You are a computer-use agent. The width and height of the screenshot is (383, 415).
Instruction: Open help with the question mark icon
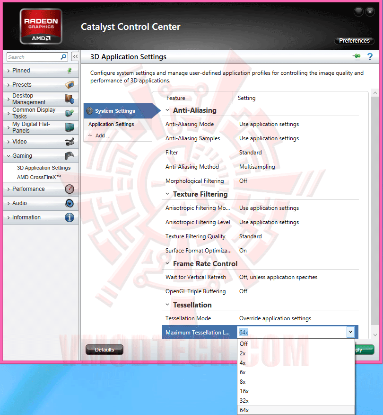point(370,56)
